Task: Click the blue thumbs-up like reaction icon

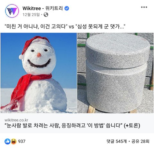Action: click(8, 141)
